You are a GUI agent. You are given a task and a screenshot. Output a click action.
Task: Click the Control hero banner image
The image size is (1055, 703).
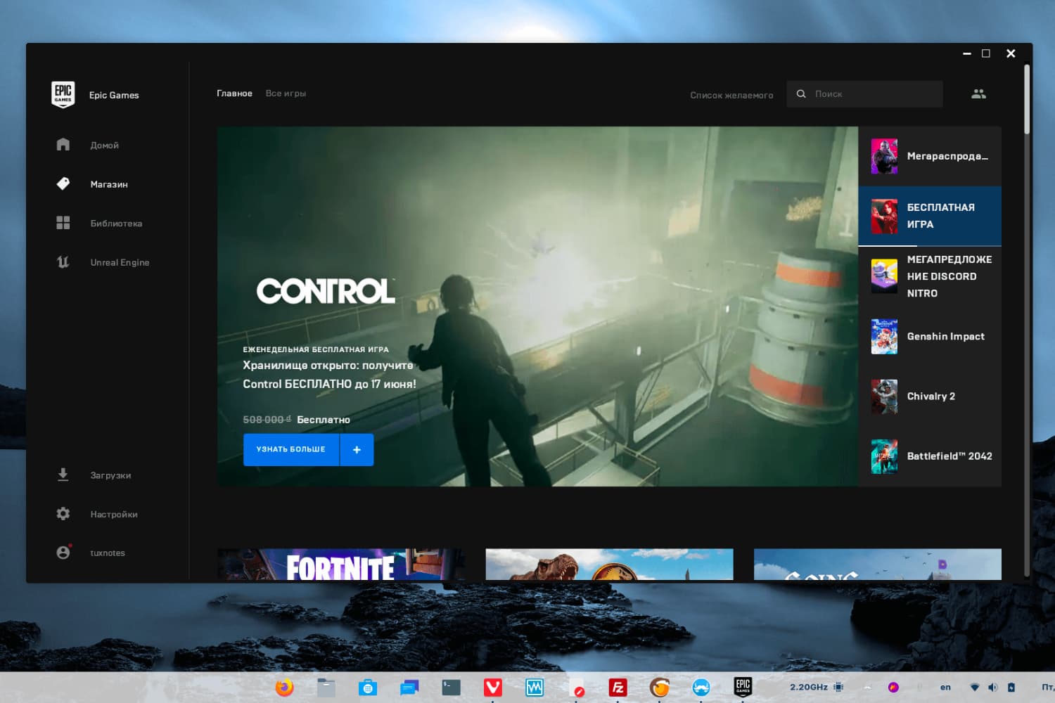[x=537, y=307]
